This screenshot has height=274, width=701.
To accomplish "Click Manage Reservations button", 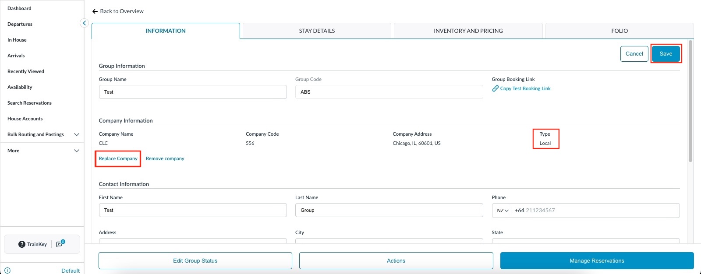I will pyautogui.click(x=597, y=261).
